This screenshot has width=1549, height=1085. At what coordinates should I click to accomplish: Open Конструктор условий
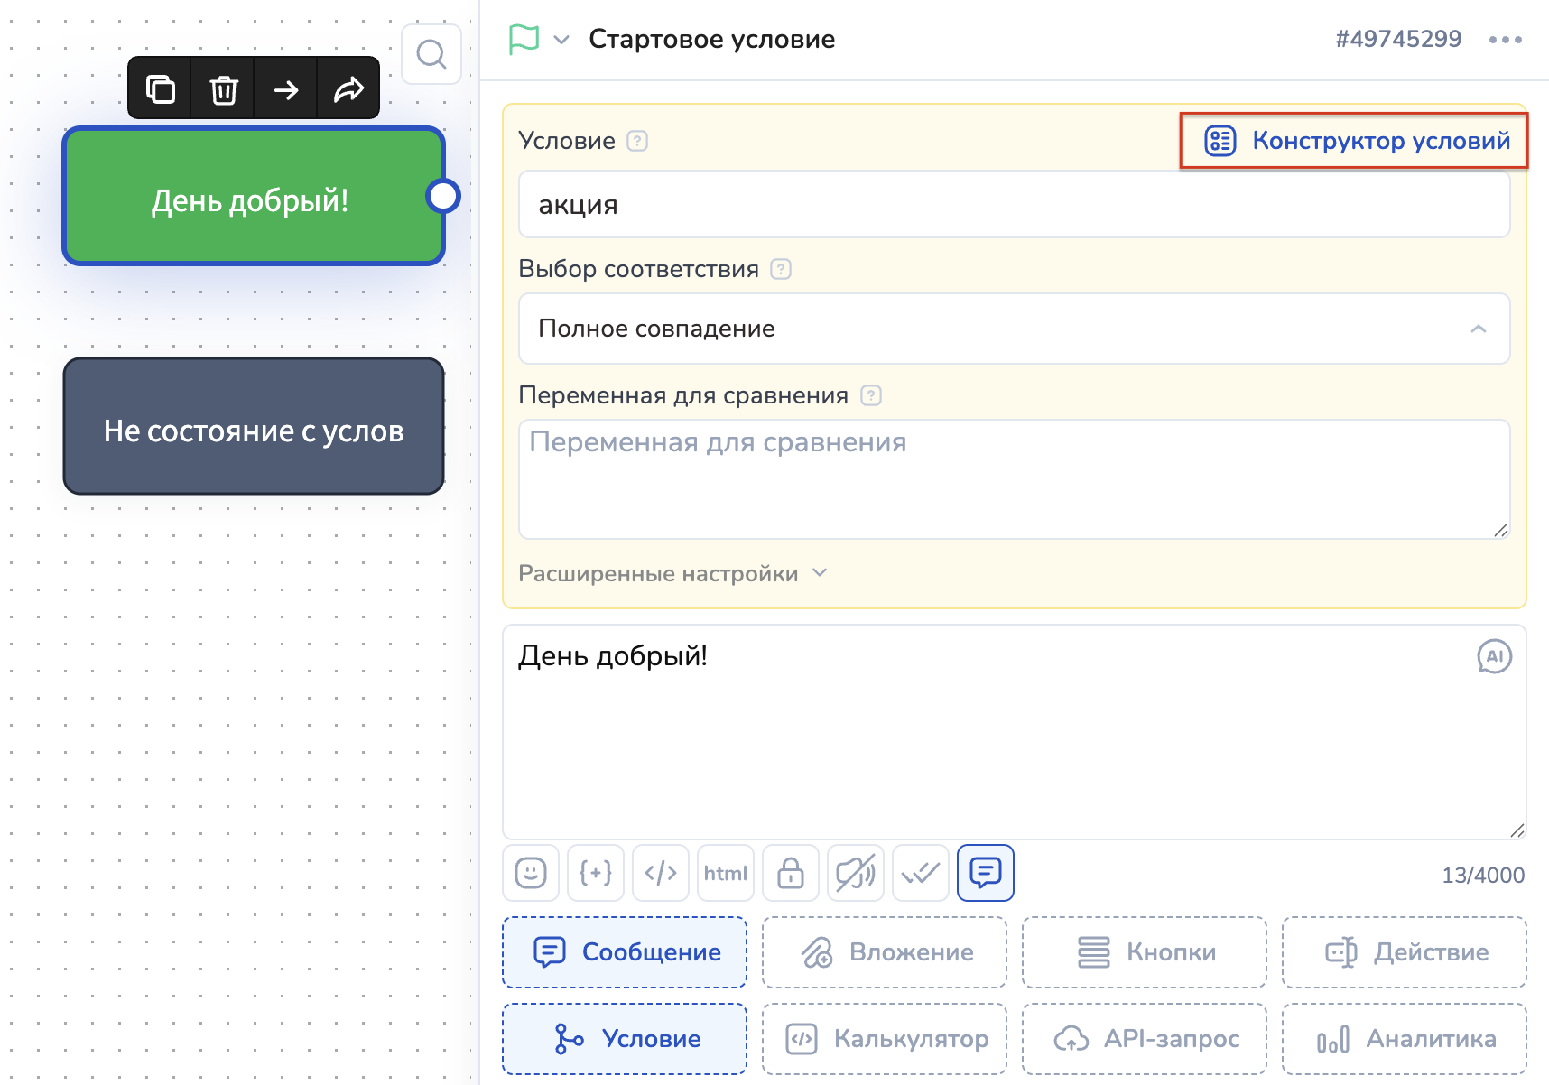[1356, 141]
